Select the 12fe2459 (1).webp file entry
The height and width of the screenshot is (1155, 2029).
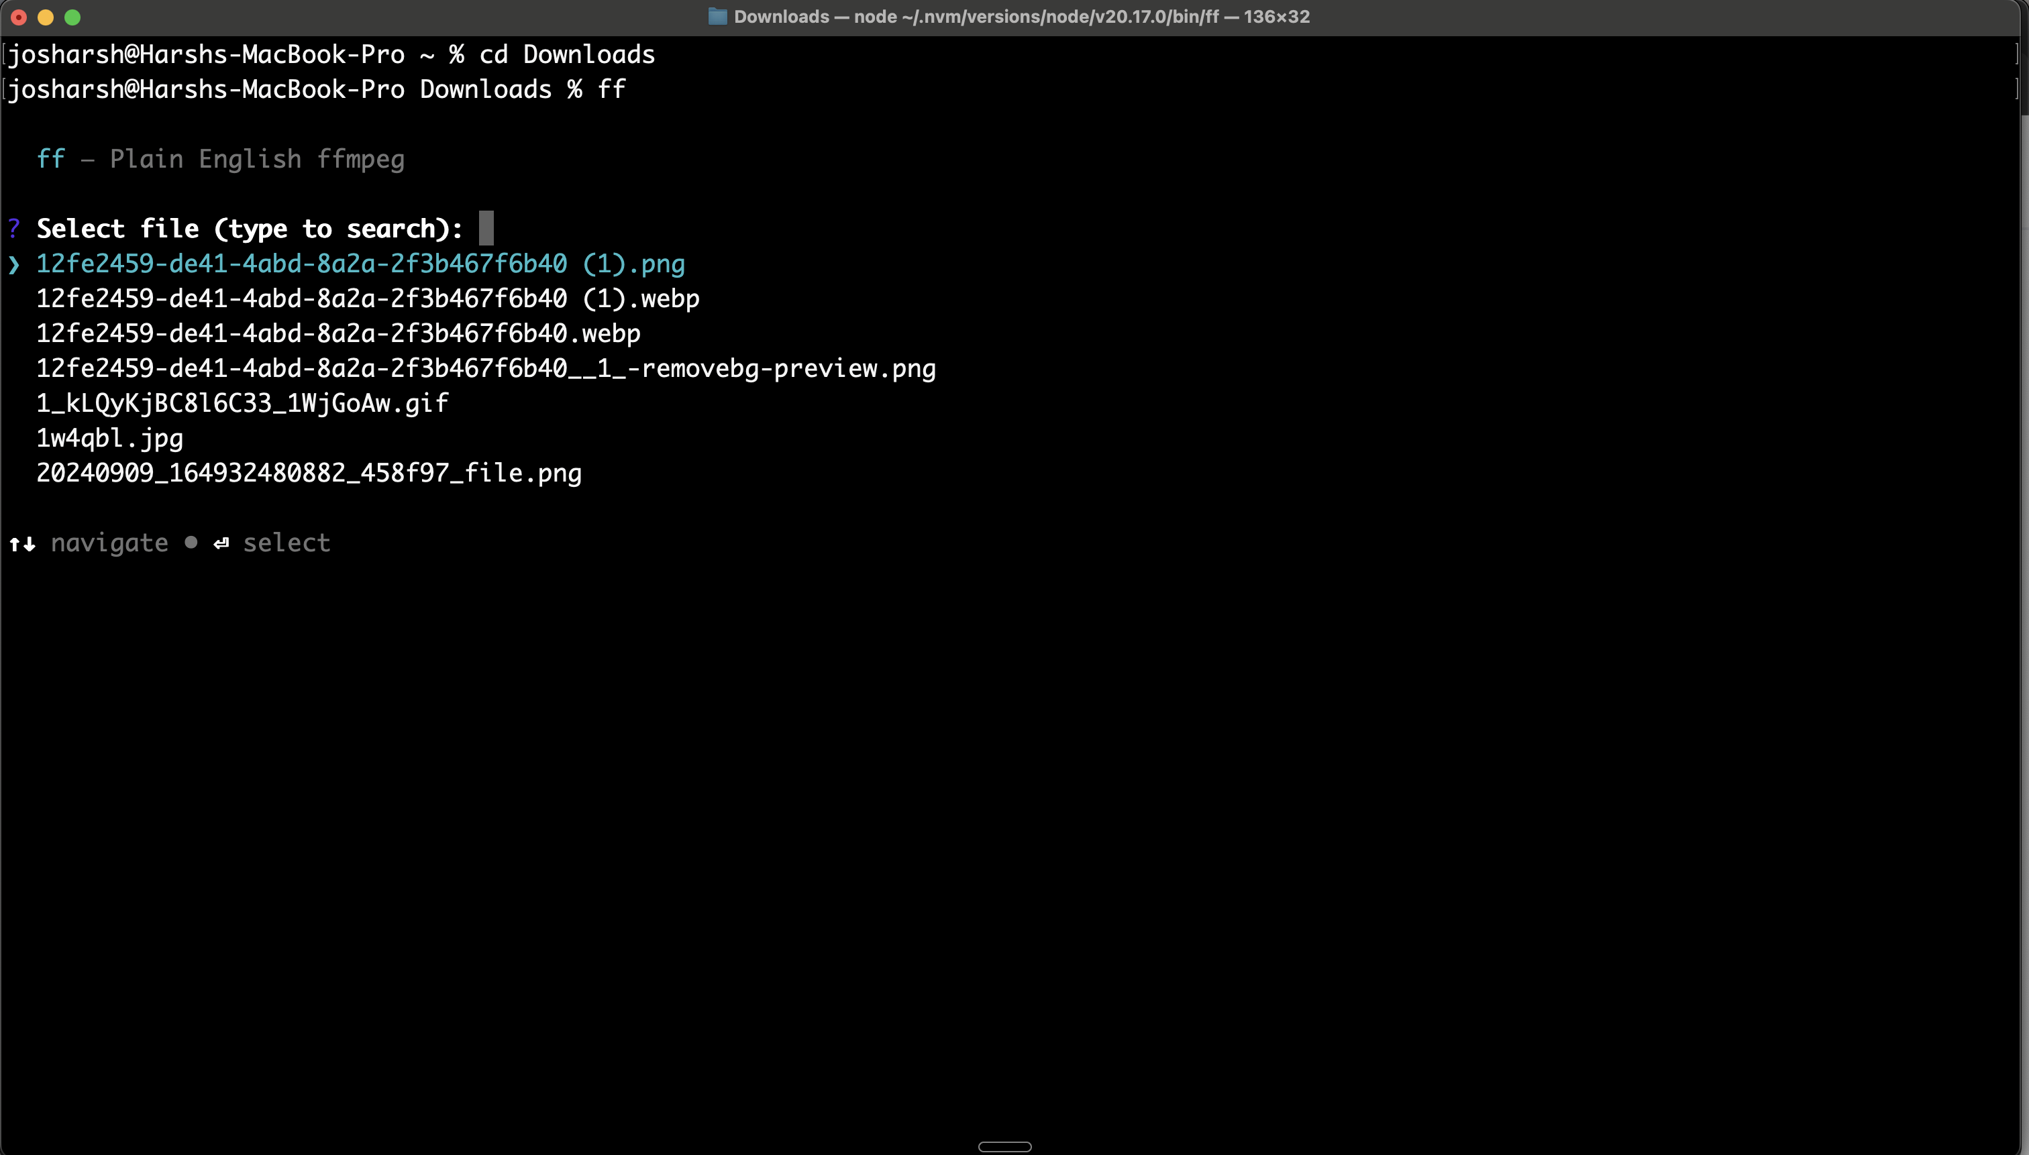pos(368,299)
